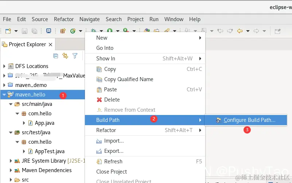Click the Forward navigation arrow icon
292x183 pixels.
click(x=256, y=31)
